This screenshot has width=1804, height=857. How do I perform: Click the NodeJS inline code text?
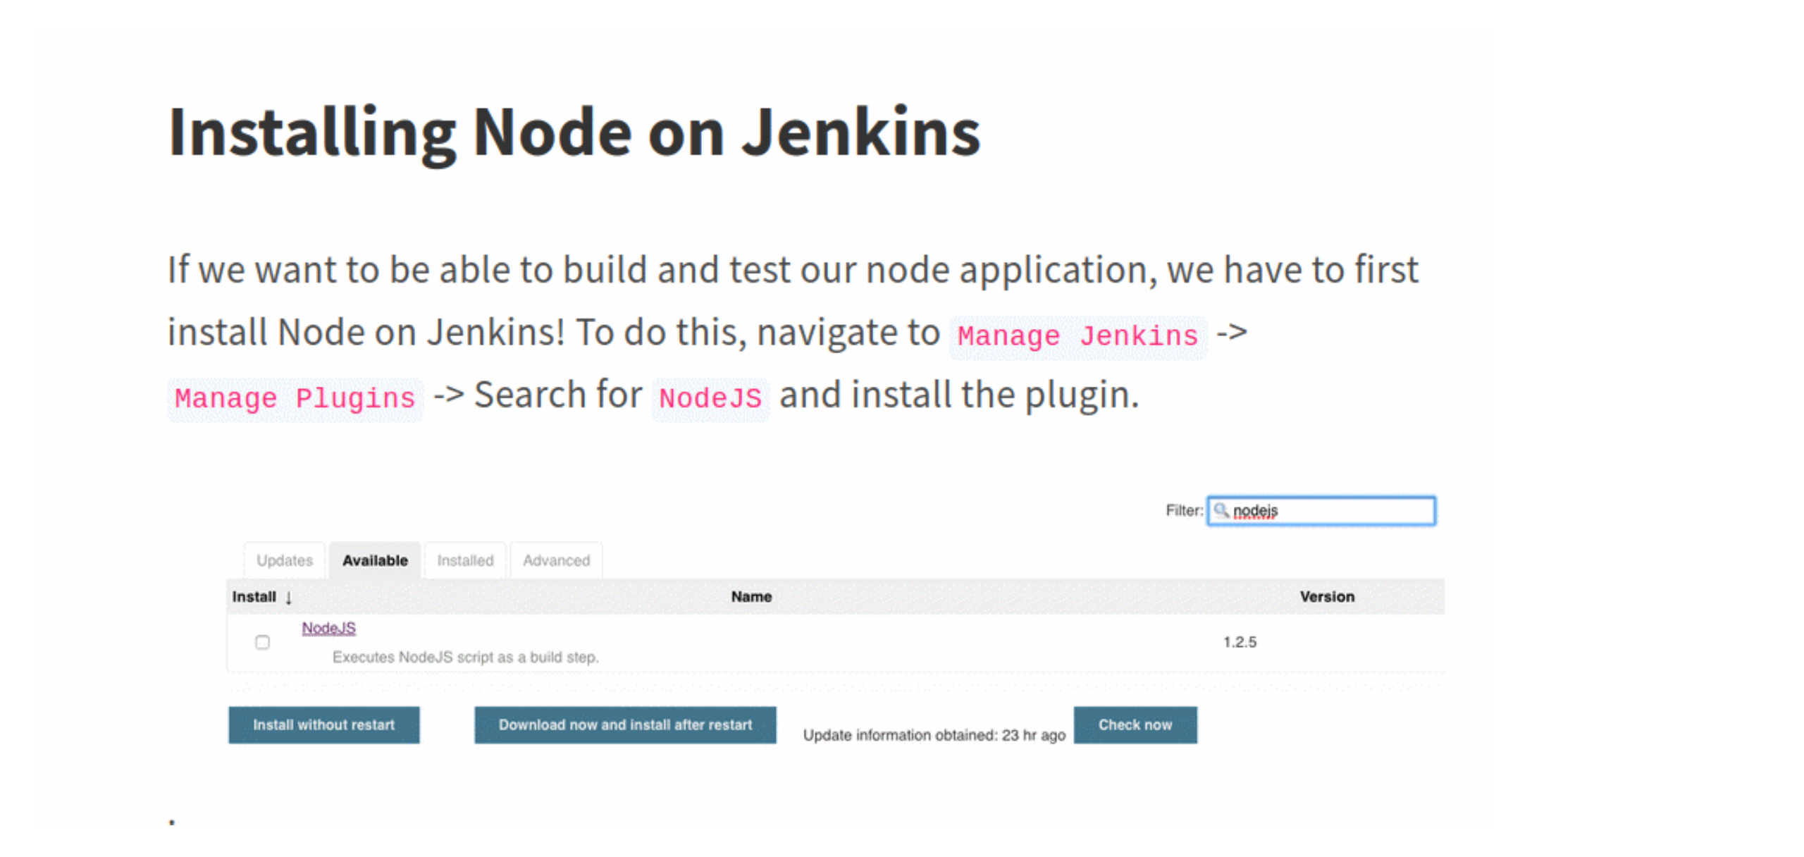point(710,398)
